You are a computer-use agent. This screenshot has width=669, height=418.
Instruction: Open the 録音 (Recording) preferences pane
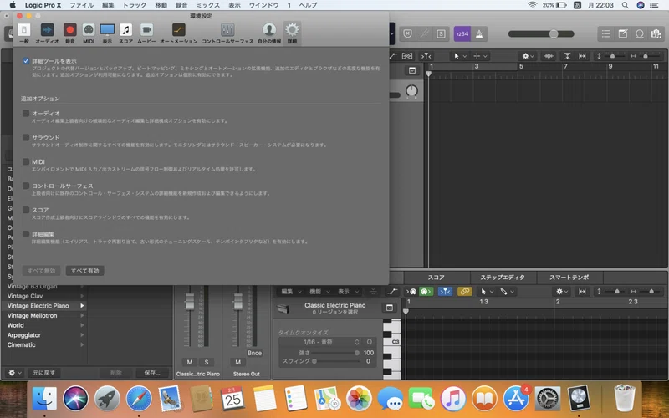tap(70, 33)
